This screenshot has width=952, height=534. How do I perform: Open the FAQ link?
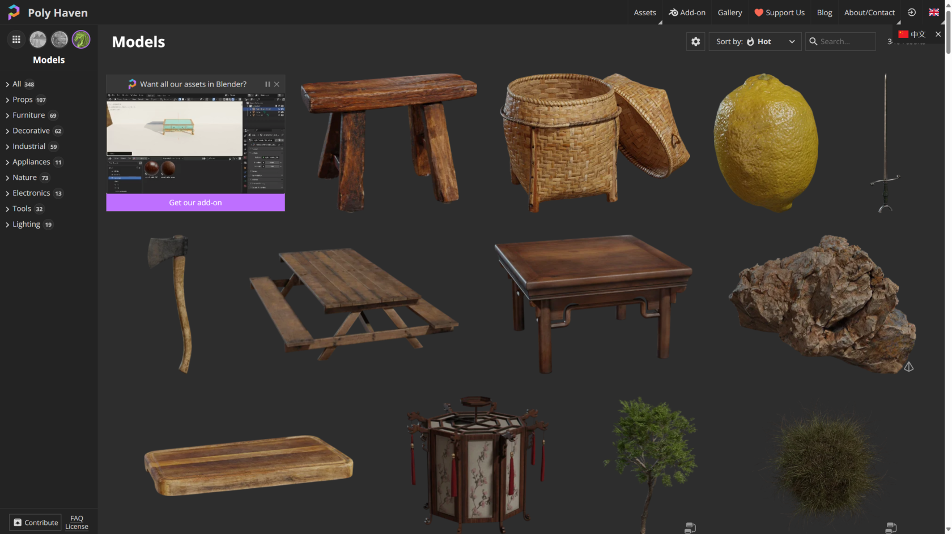pyautogui.click(x=76, y=518)
